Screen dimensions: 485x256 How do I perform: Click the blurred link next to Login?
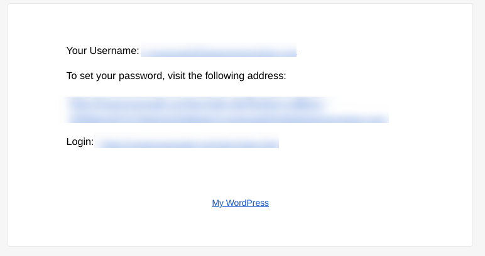[187, 141]
